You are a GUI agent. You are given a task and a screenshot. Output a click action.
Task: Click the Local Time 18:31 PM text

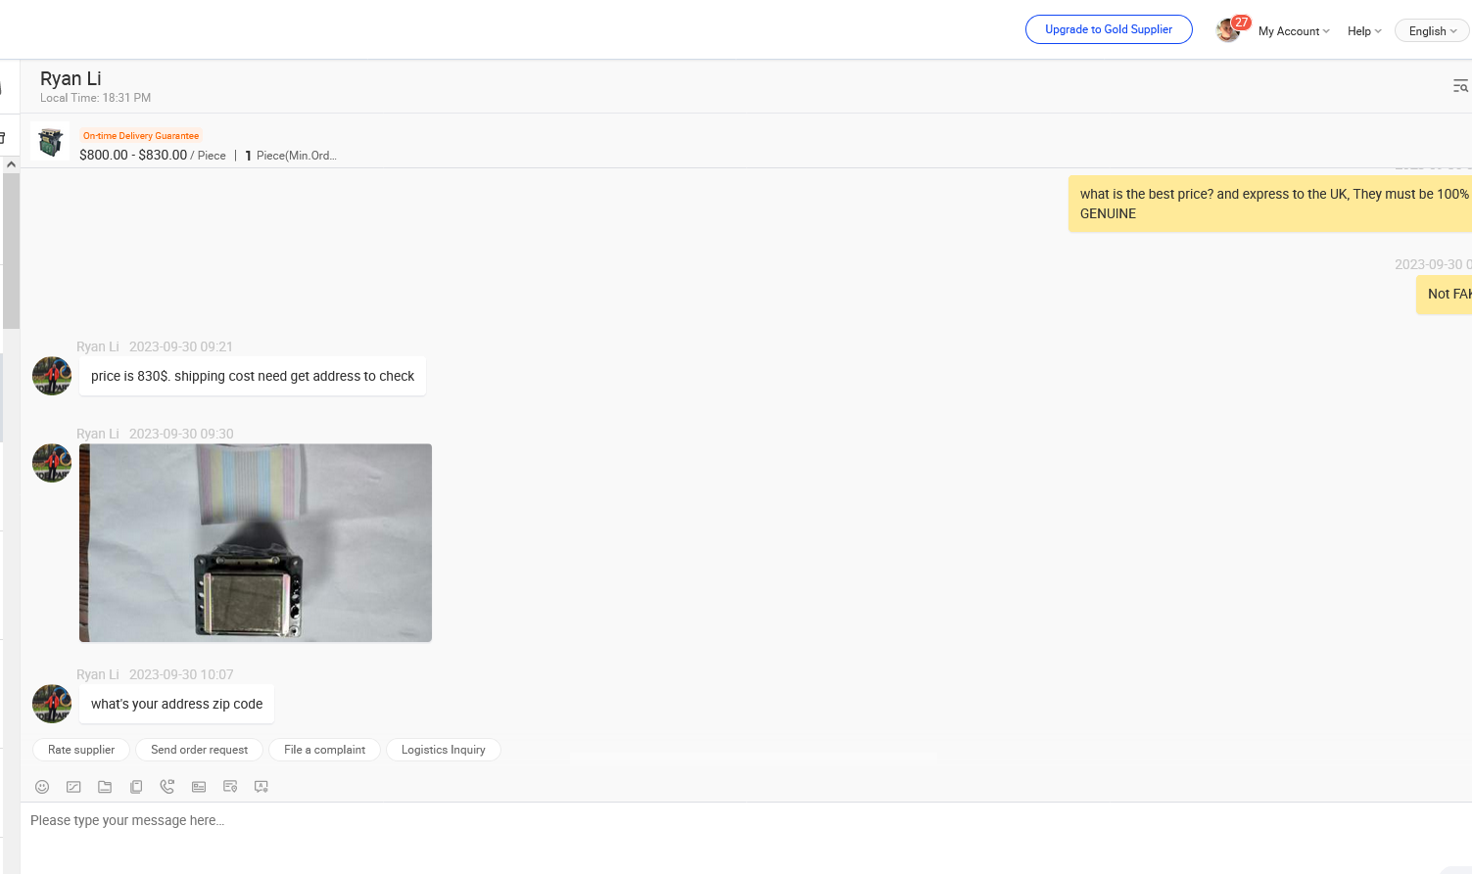point(95,98)
